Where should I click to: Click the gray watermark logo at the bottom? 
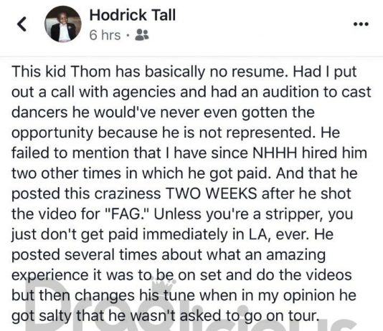click(x=193, y=310)
